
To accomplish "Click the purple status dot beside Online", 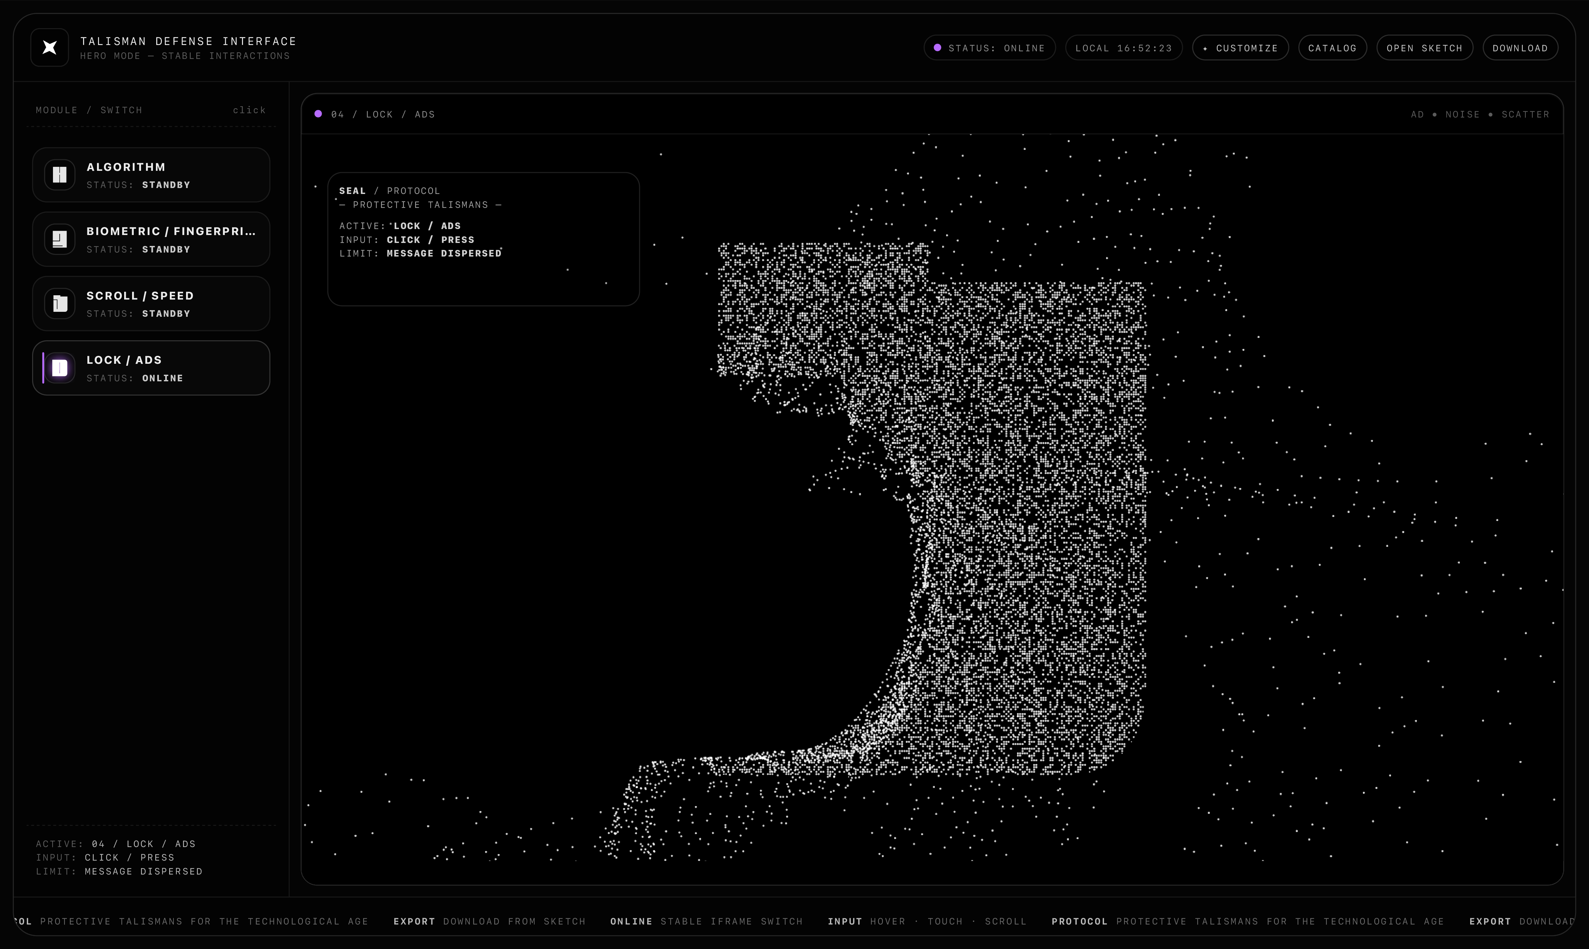I will [x=938, y=47].
